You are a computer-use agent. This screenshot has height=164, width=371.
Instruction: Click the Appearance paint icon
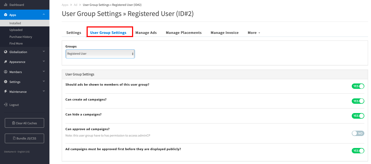[6, 62]
